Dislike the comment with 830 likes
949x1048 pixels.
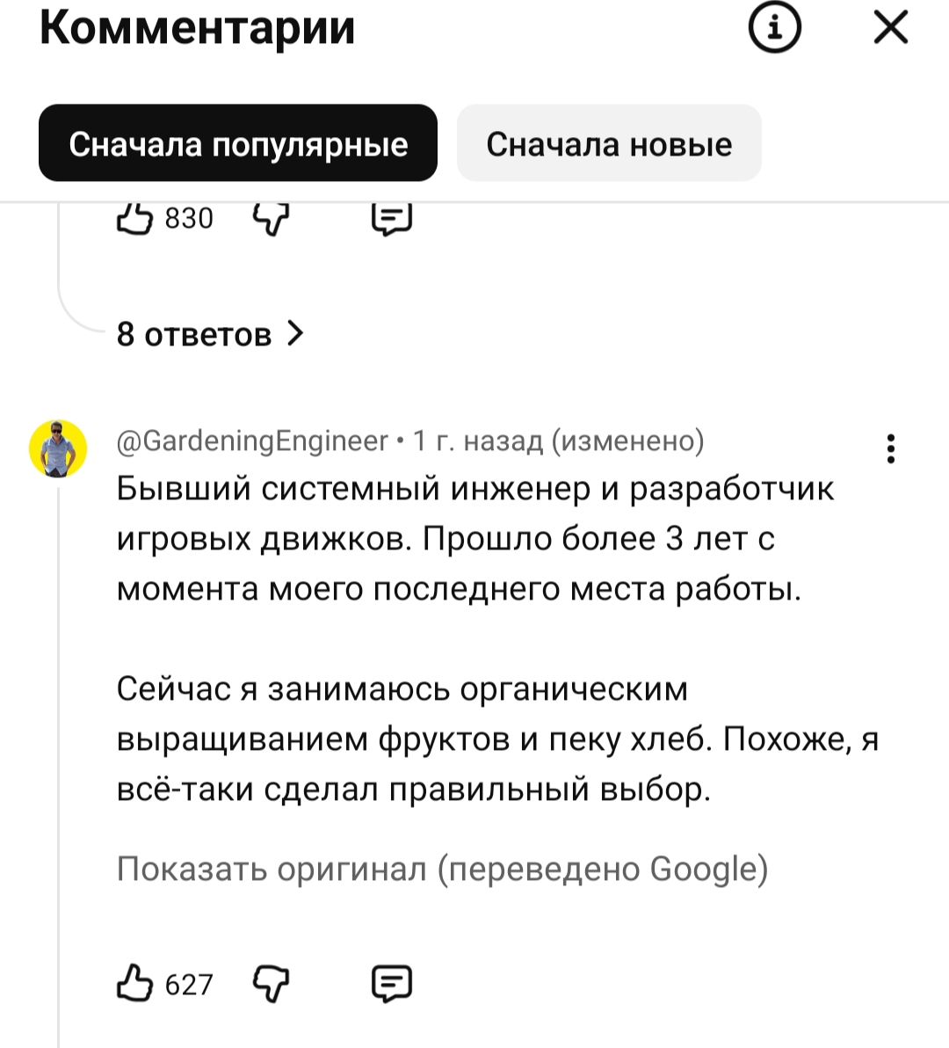(x=271, y=219)
